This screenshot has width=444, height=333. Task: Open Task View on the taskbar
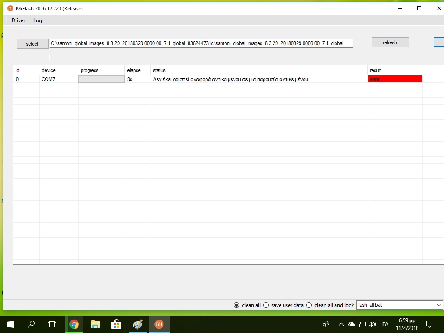coord(52,324)
